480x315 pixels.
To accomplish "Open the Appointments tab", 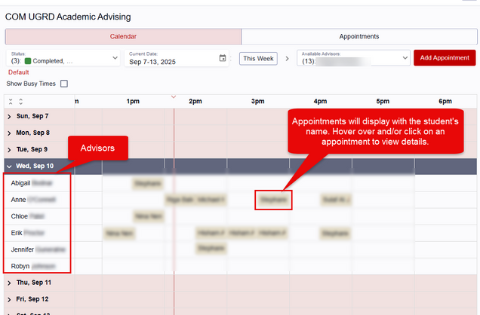I will [359, 37].
